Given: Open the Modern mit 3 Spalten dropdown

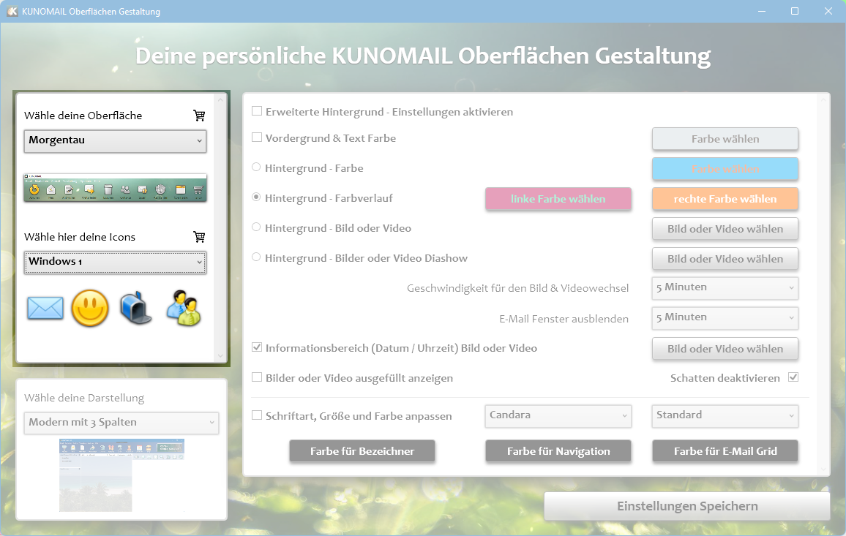Looking at the screenshot, I should click(x=121, y=423).
